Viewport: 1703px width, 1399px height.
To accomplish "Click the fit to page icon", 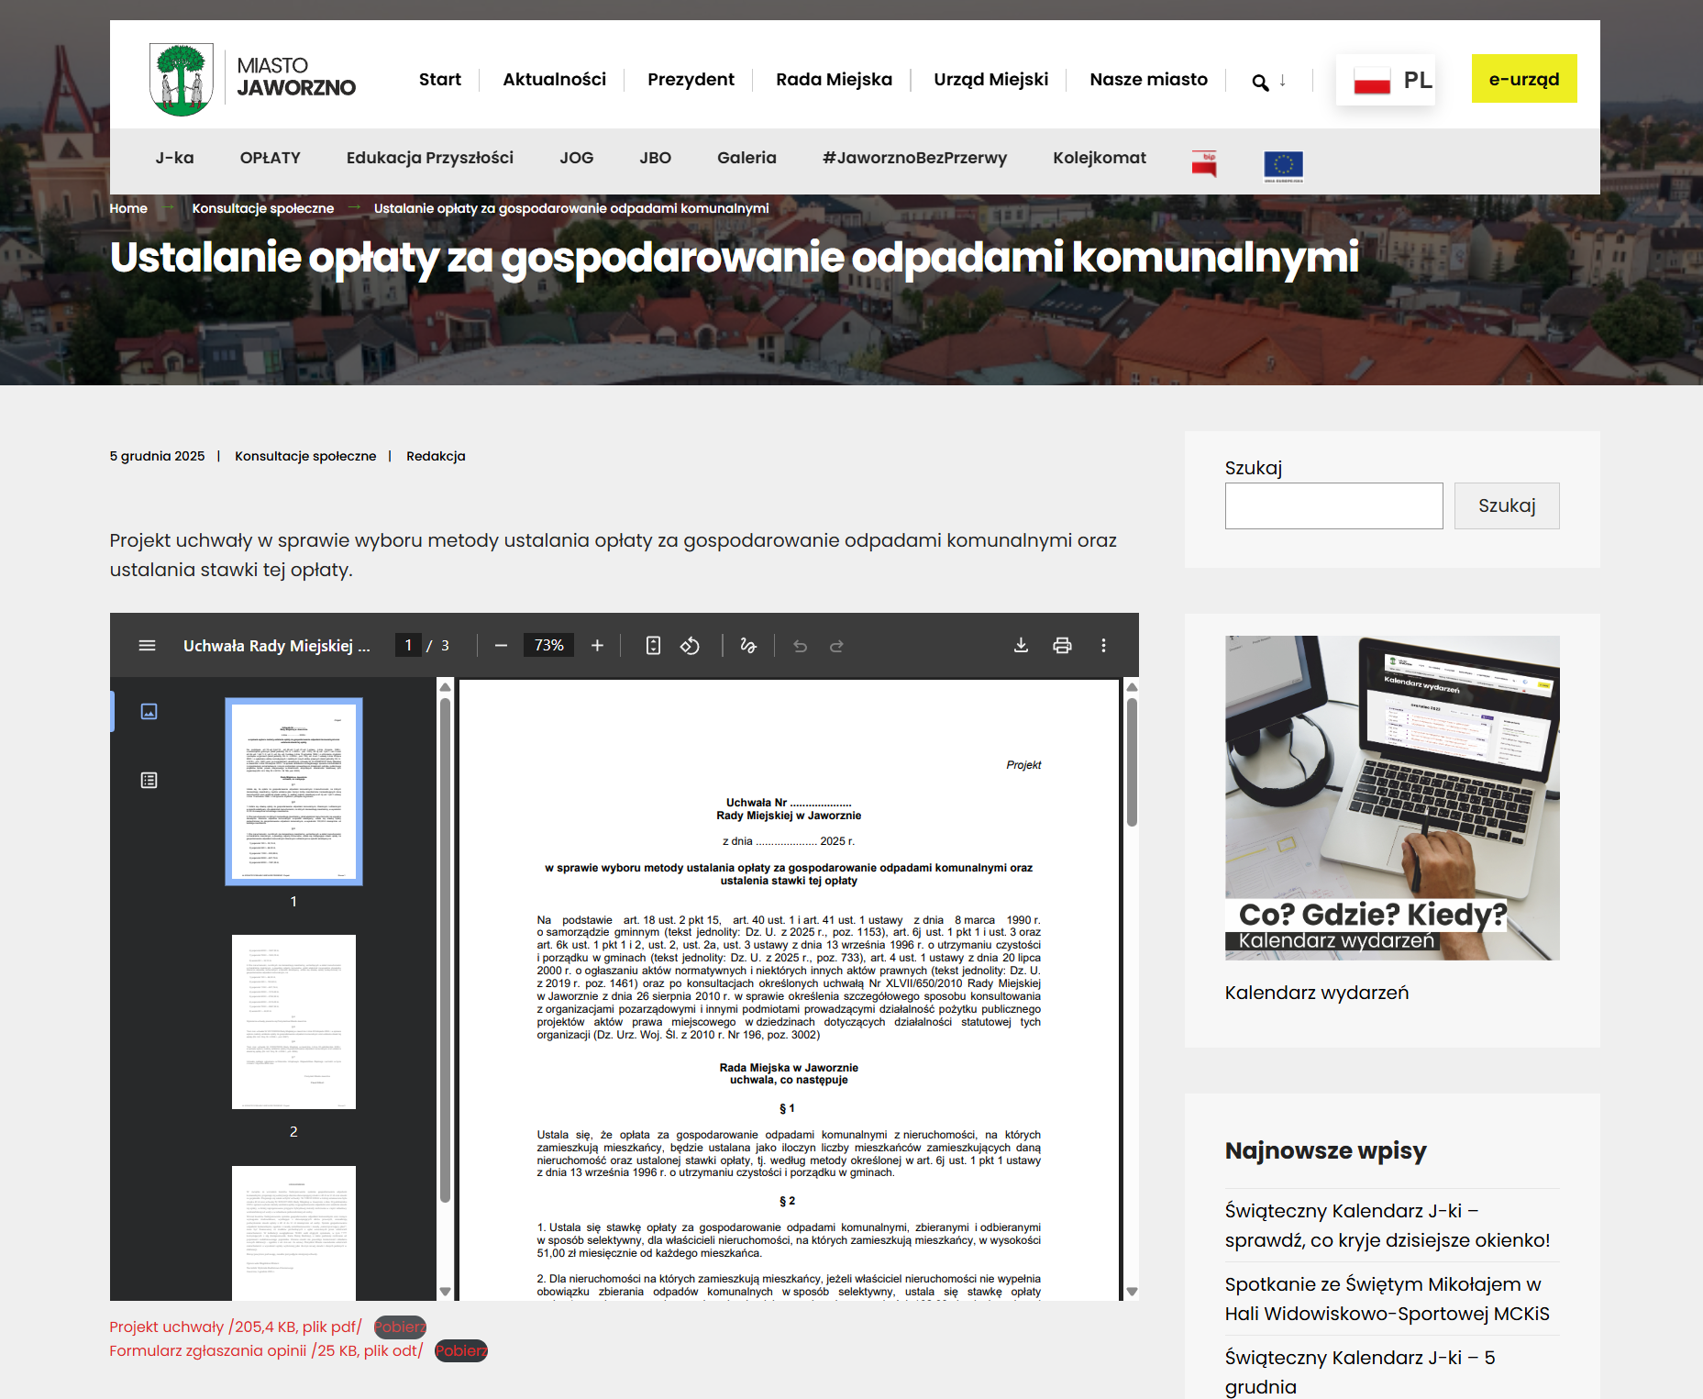I will pos(653,646).
